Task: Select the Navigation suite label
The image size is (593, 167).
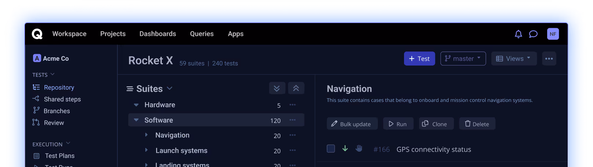Action: 172,135
